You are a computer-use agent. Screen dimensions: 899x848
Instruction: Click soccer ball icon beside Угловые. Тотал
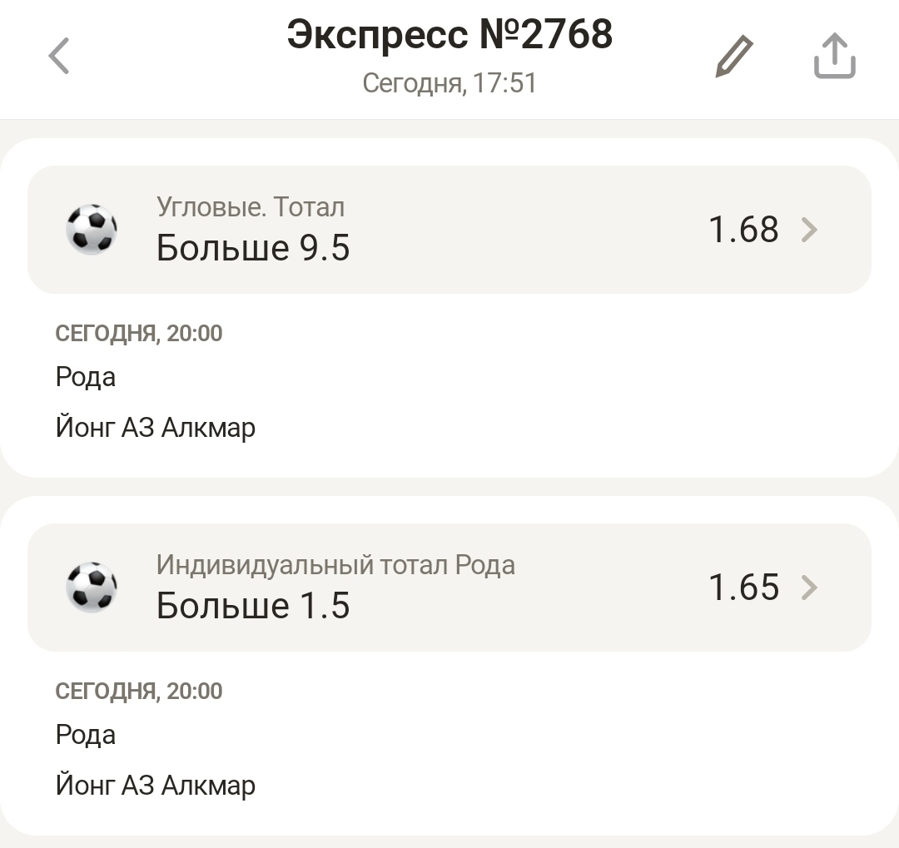[x=92, y=229]
